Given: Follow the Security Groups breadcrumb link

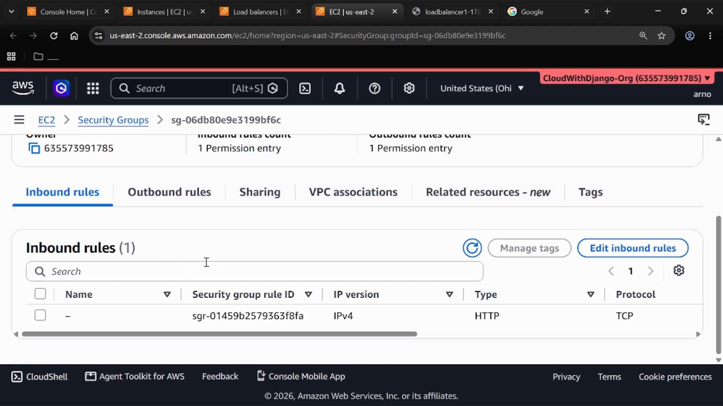Looking at the screenshot, I should coord(113,120).
